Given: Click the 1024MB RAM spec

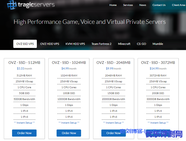Looking at the screenshot, I should click(x=69, y=75).
